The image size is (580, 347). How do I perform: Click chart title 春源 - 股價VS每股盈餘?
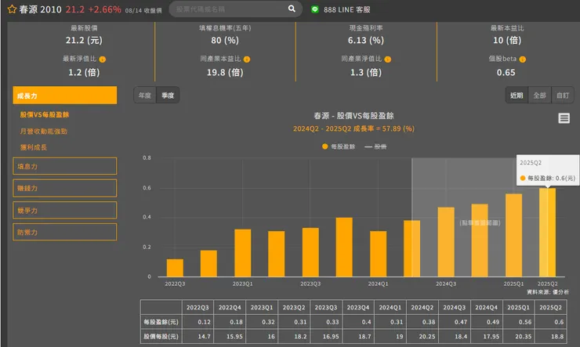[353, 116]
